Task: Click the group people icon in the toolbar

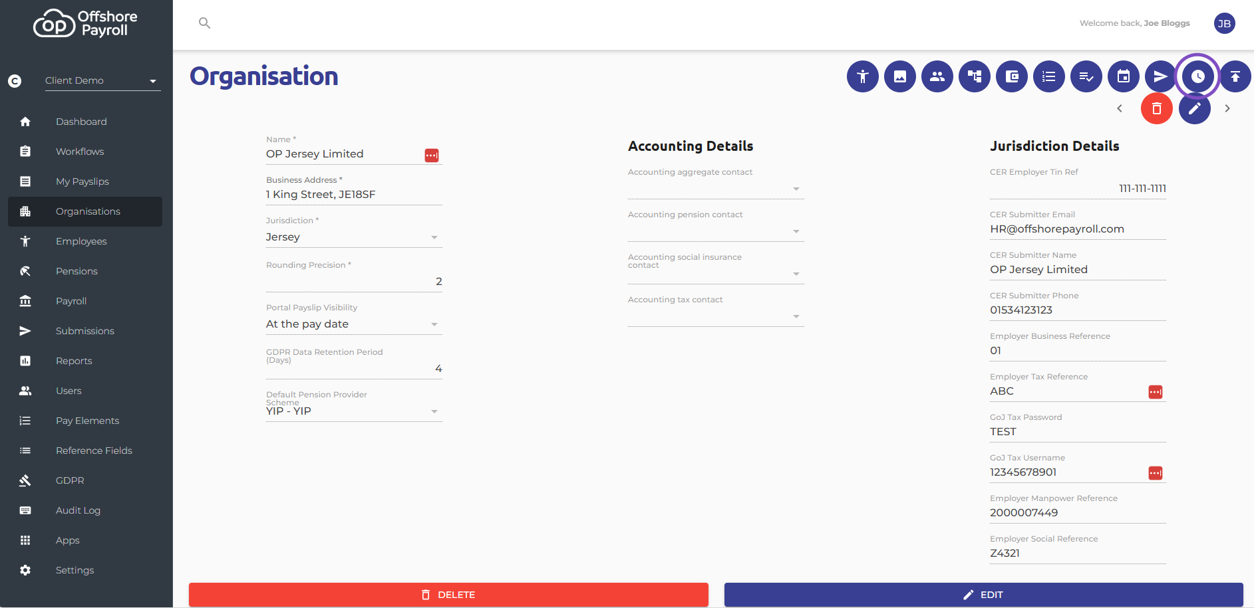Action: (x=937, y=76)
